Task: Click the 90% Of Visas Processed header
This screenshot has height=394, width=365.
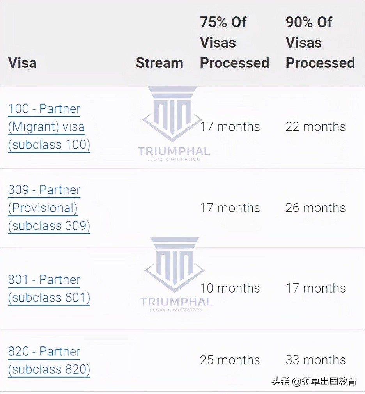Action: click(x=320, y=42)
